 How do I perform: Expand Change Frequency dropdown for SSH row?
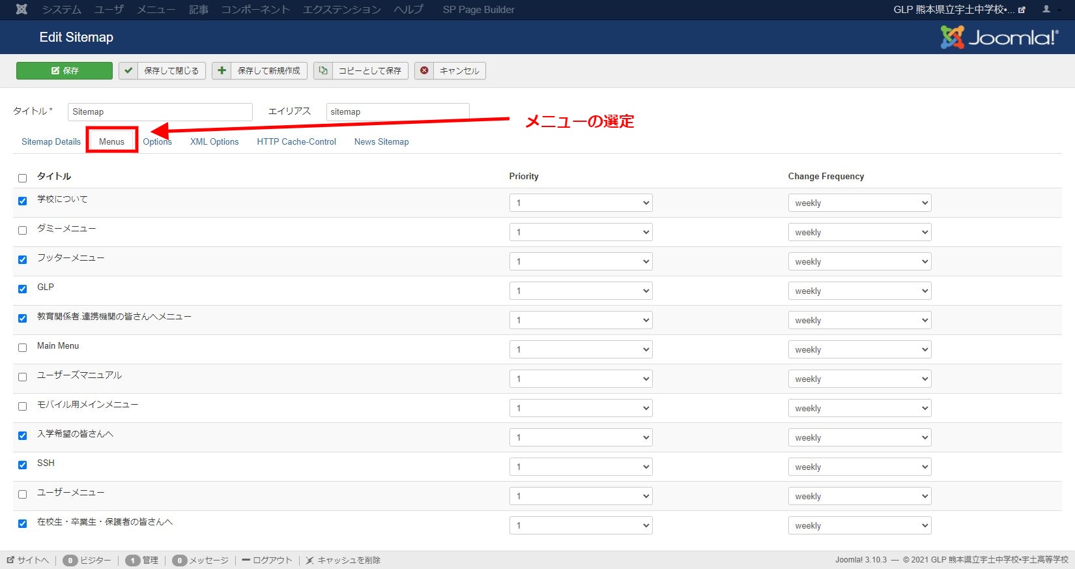click(859, 467)
